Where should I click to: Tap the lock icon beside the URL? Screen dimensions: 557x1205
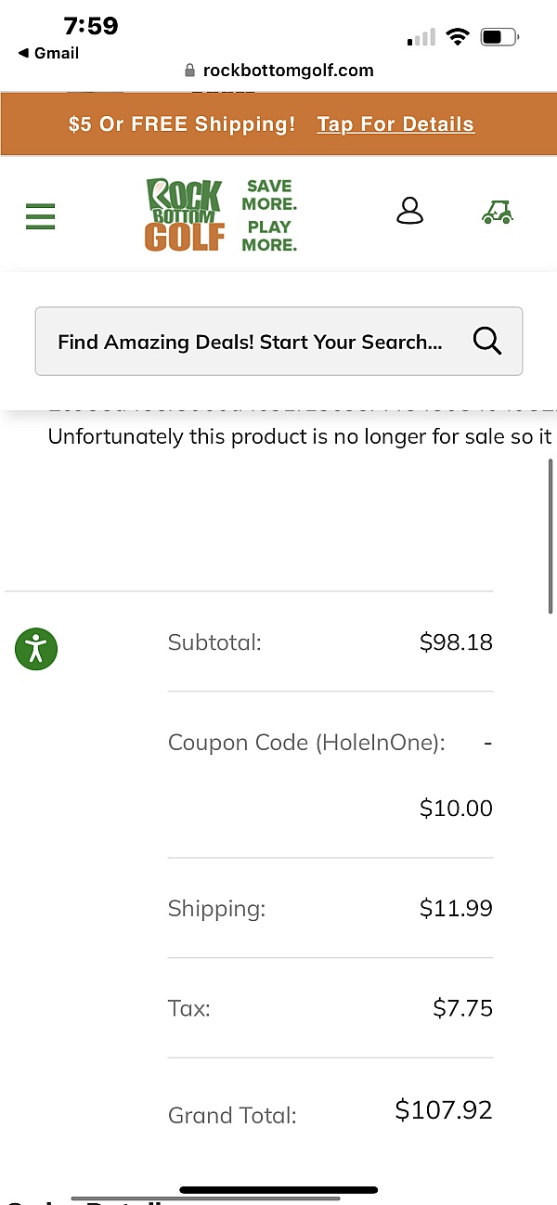pyautogui.click(x=191, y=71)
